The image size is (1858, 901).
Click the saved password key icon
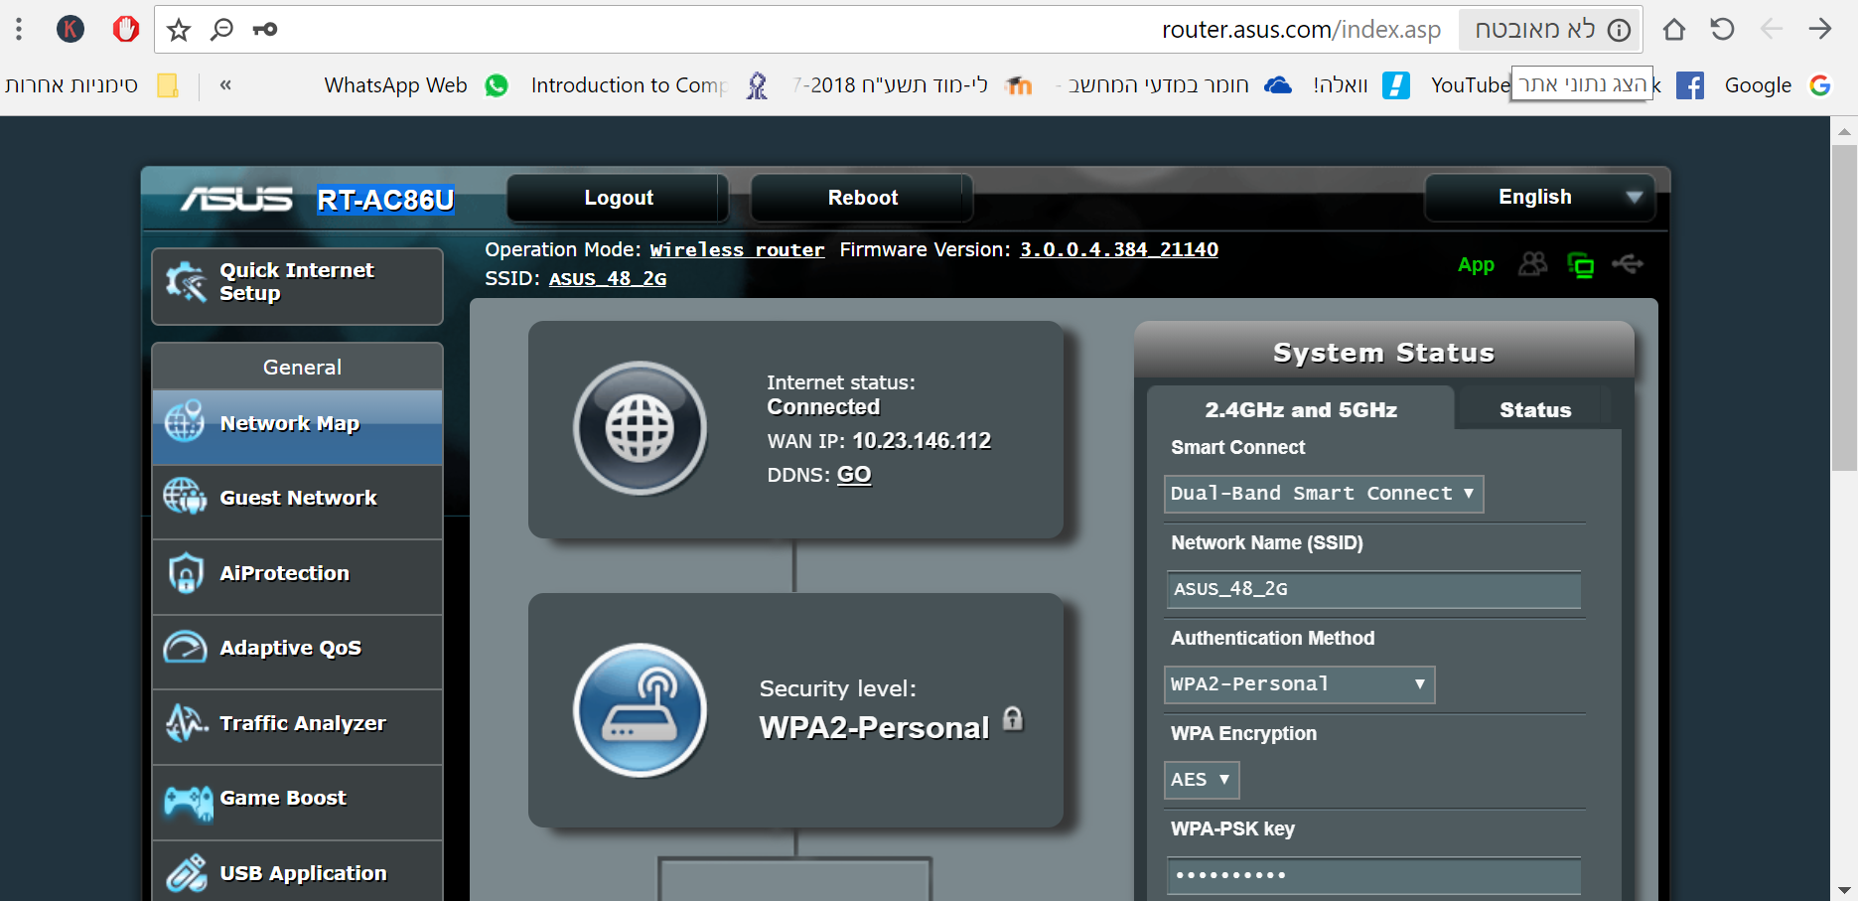tap(265, 30)
